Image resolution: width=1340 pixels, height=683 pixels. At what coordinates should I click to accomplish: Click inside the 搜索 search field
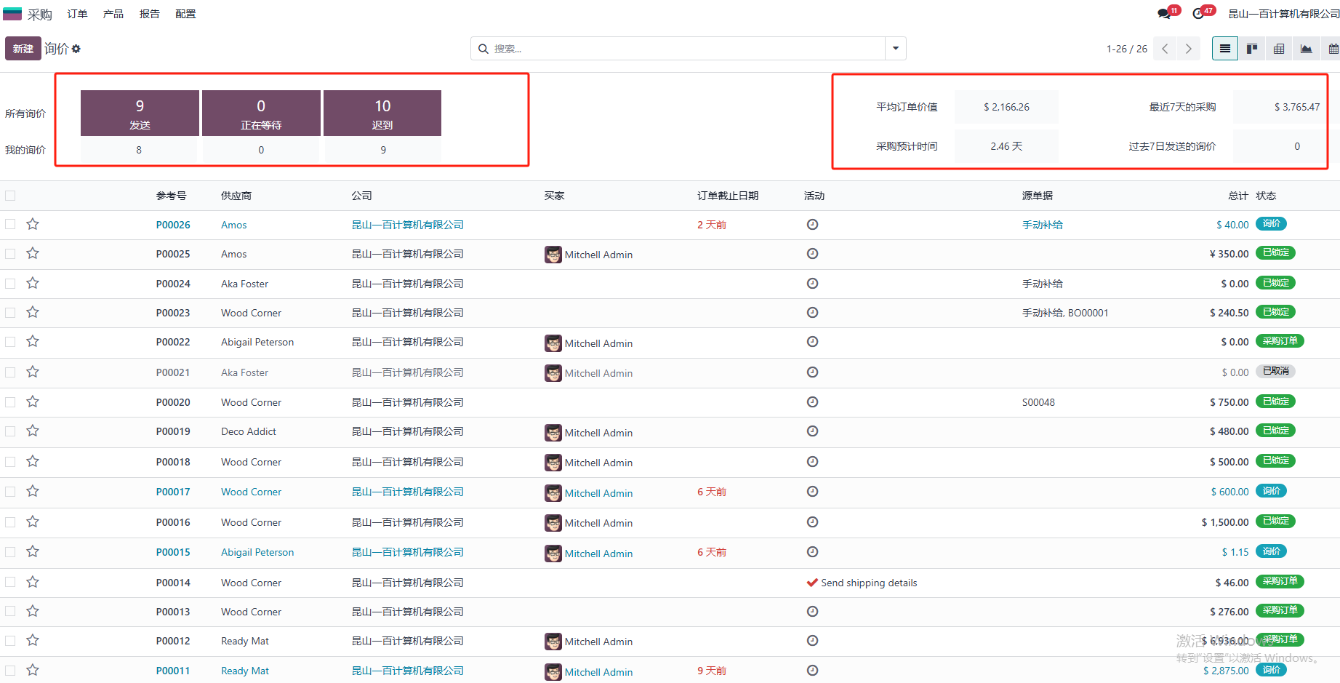click(654, 48)
